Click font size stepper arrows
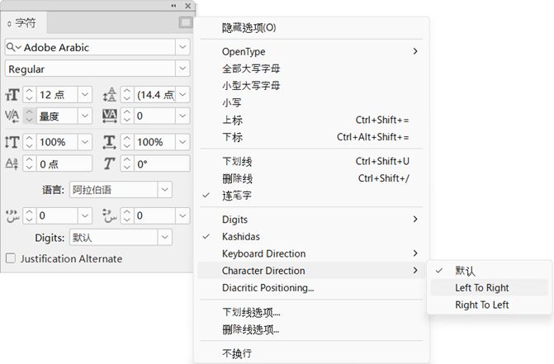The height and width of the screenshot is (364, 554). [x=30, y=95]
